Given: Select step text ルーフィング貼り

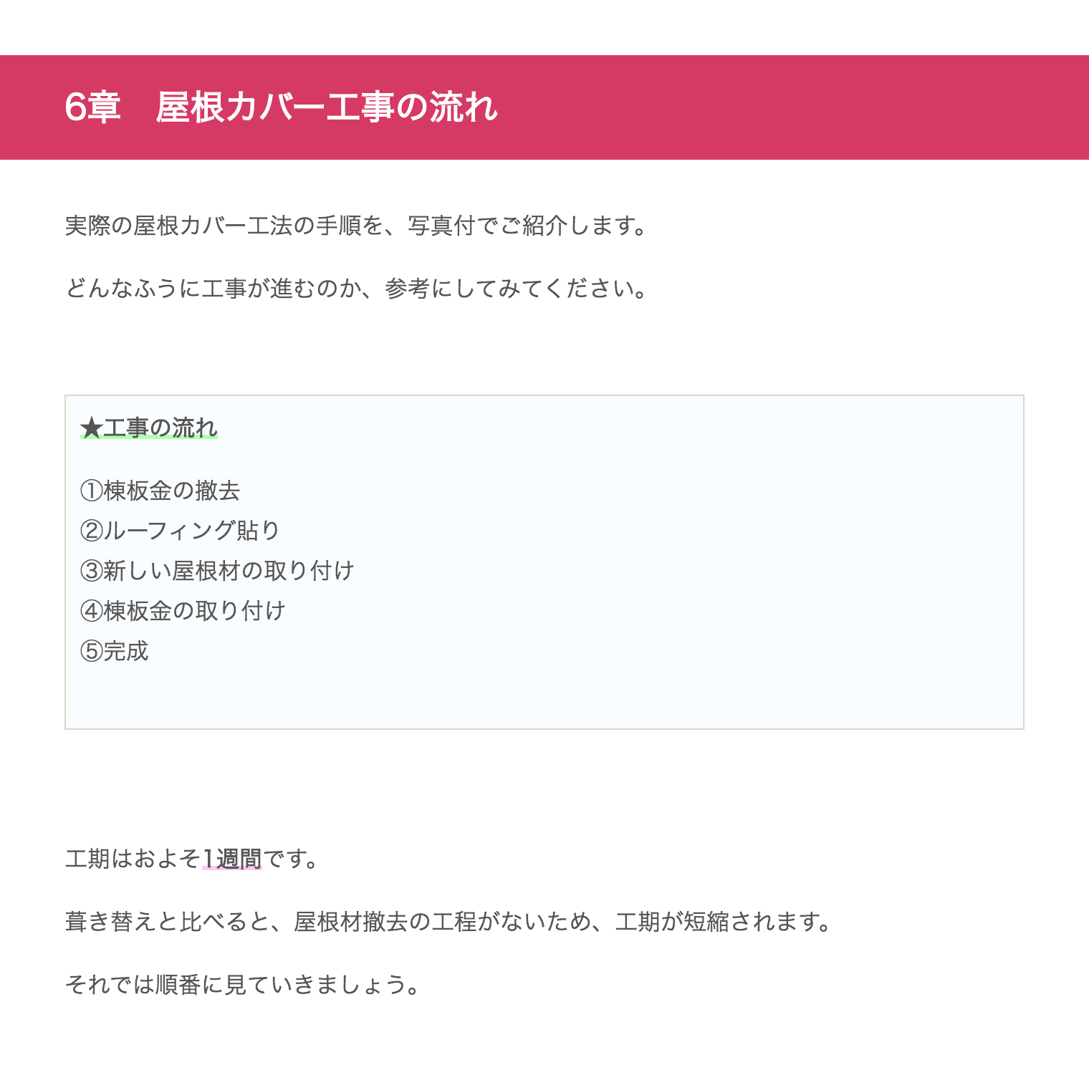Looking at the screenshot, I should pos(191,531).
